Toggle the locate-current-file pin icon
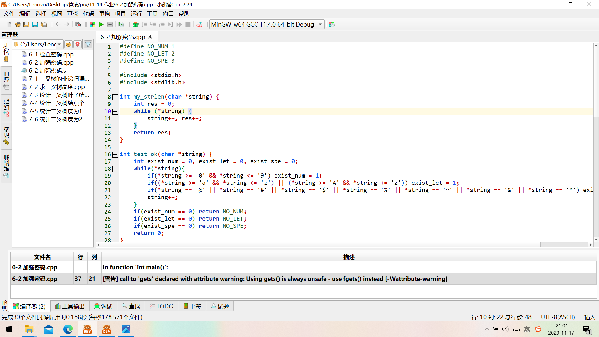The width and height of the screenshot is (599, 337). click(x=77, y=44)
